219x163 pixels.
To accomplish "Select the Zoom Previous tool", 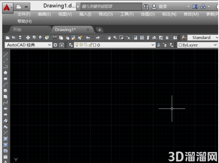I will click(128, 37).
